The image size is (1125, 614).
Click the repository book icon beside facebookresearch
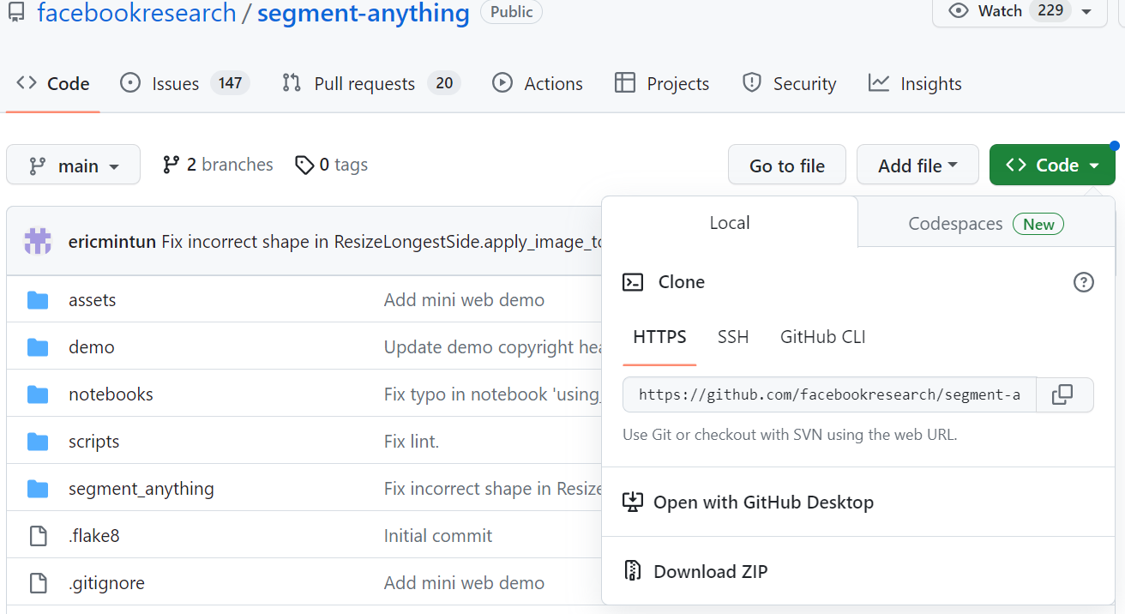tap(16, 13)
